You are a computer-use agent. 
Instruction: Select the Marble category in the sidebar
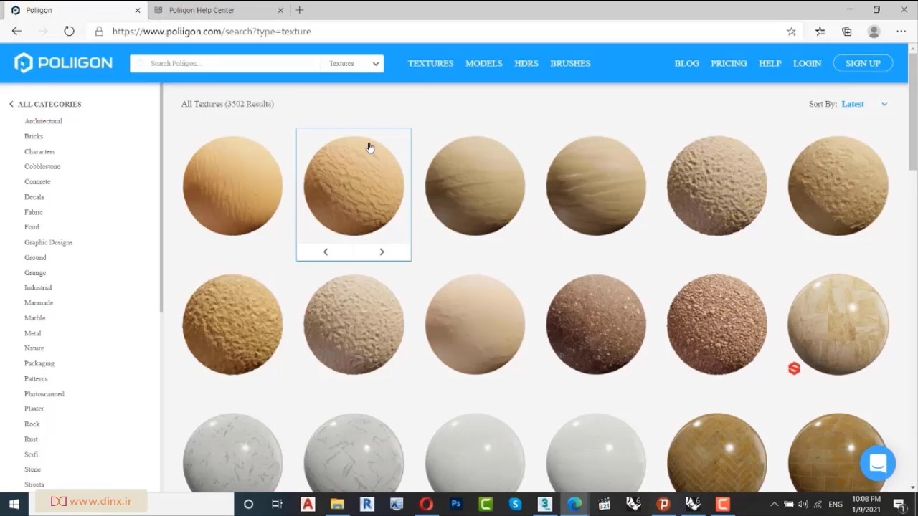click(x=34, y=317)
